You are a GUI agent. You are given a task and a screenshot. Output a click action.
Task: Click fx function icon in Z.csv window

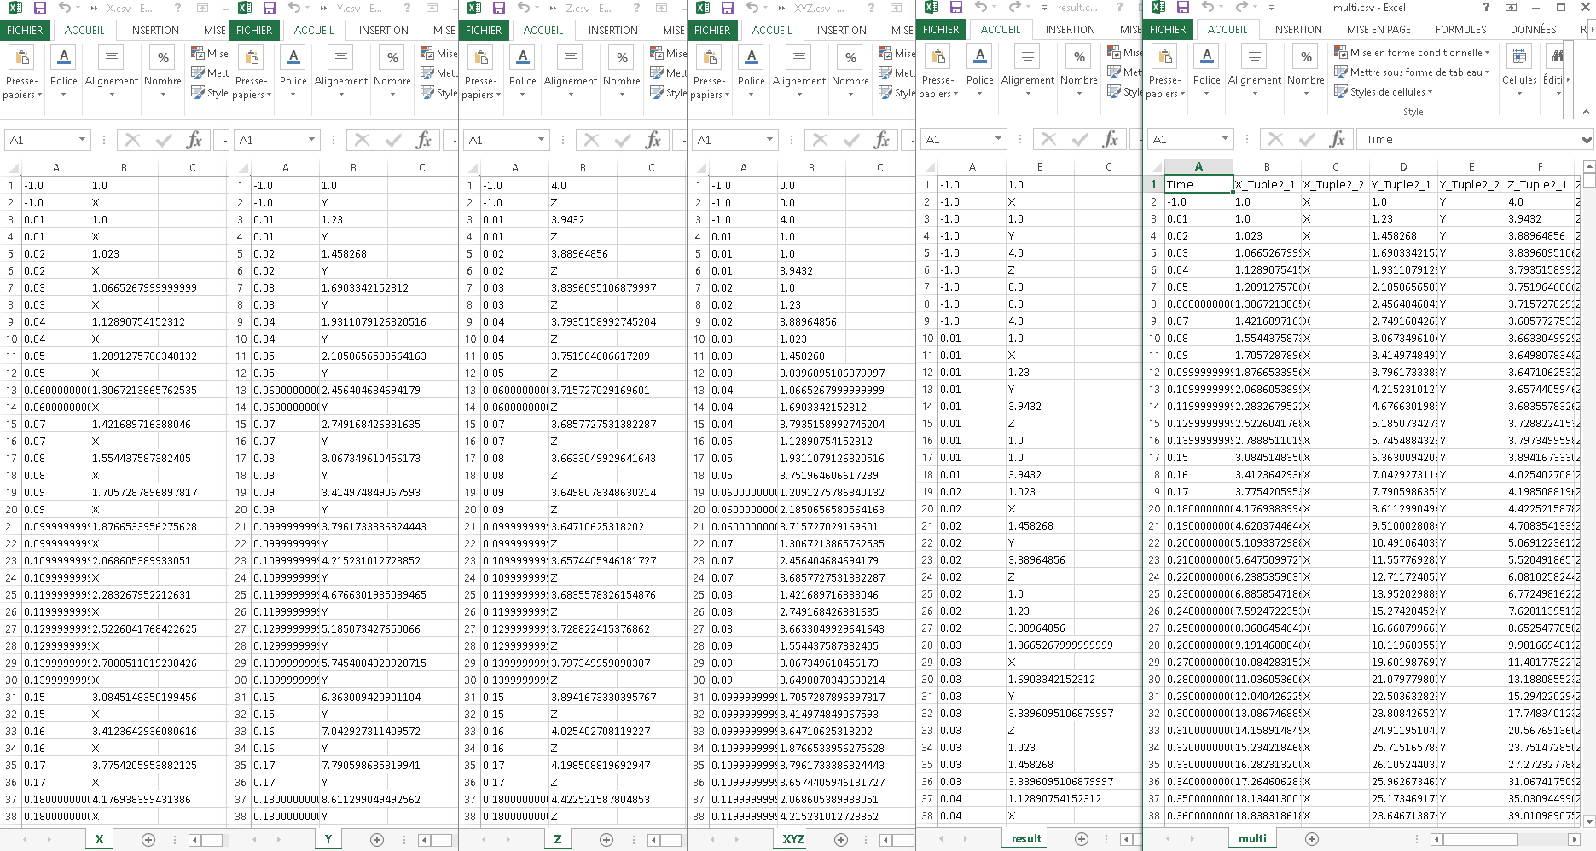[x=653, y=140]
